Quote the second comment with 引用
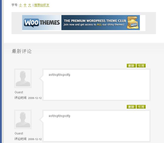The height and width of the screenshot is (143, 164). (x=141, y=107)
